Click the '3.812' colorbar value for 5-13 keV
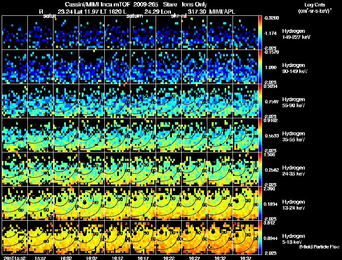 point(269,223)
